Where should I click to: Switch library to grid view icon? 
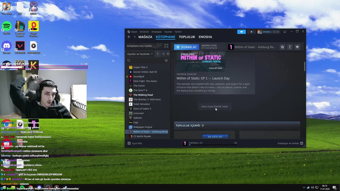coord(166,46)
